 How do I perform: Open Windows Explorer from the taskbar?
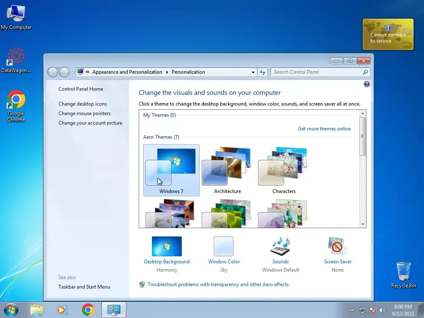click(37, 310)
